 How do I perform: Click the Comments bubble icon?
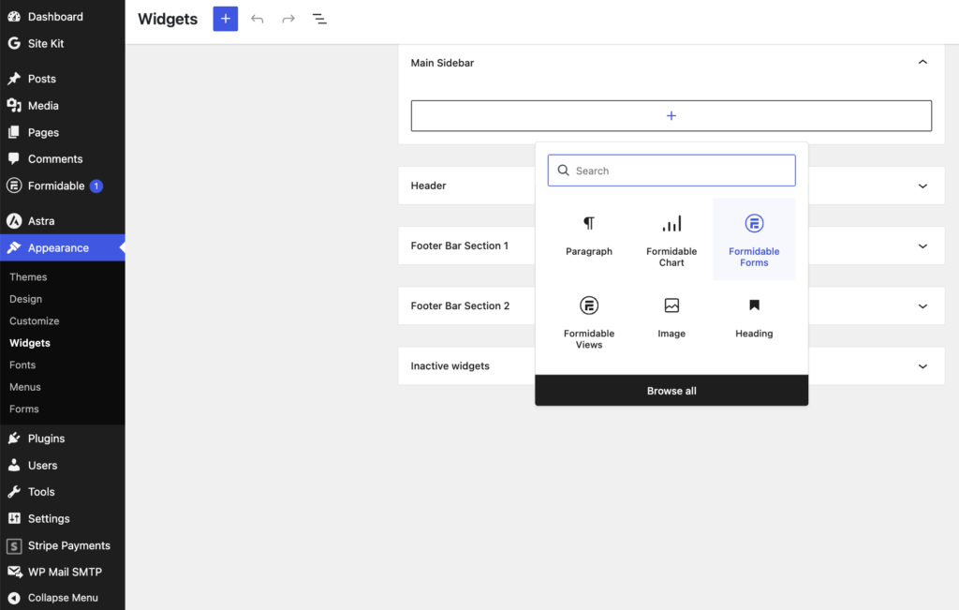[14, 158]
